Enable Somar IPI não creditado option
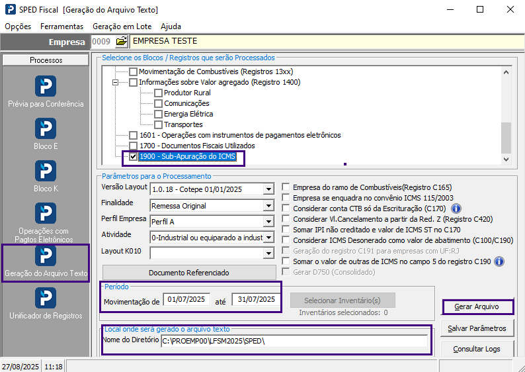 [x=286, y=230]
